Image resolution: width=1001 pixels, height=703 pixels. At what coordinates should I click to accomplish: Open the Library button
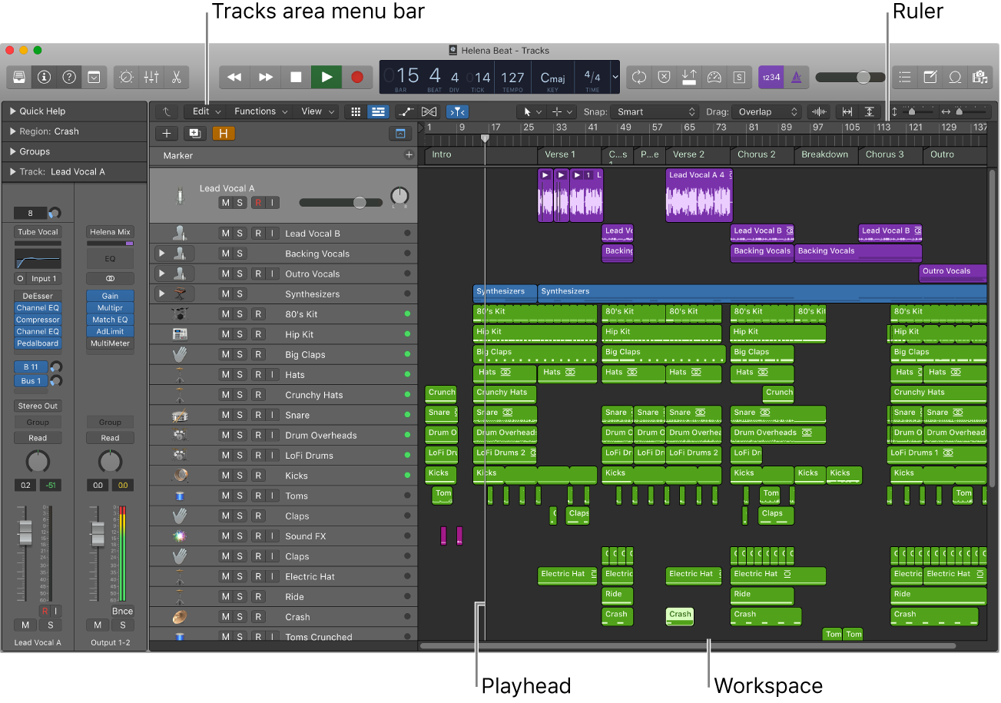pyautogui.click(x=19, y=77)
